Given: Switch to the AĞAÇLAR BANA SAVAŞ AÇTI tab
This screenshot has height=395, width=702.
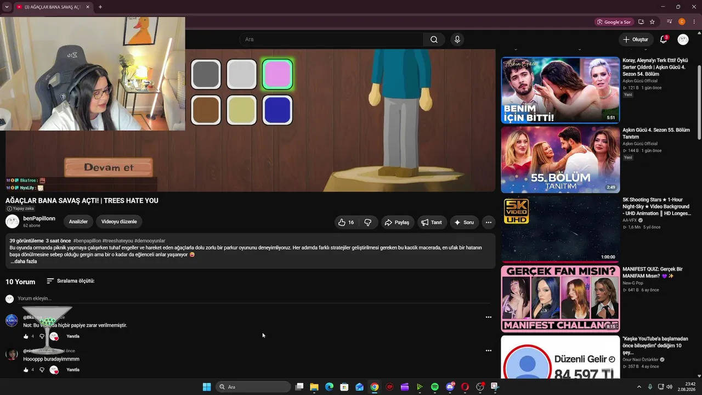Looking at the screenshot, I should tap(53, 7).
